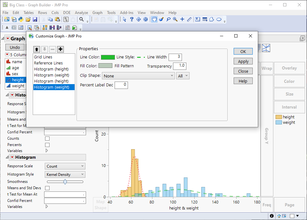Click the Smoothness slider handle
This screenshot has width=307, height=220.
click(x=65, y=182)
